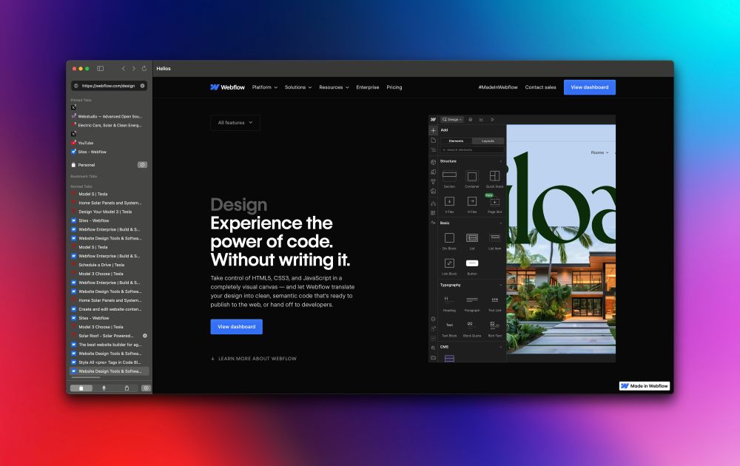
Task: Toggle the browser sidebar icon
Action: pyautogui.click(x=100, y=68)
